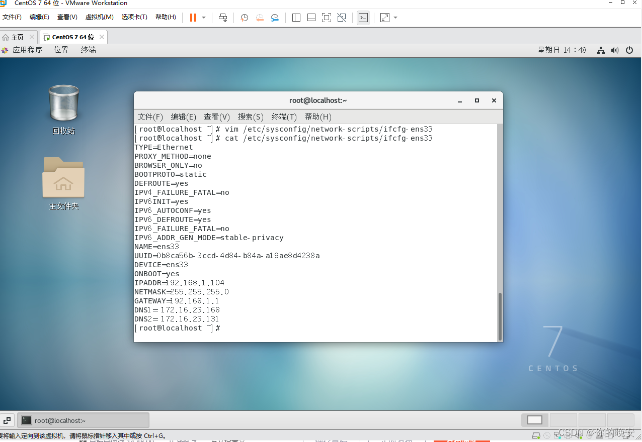642x442 pixels.
Task: Click the IPADDR=192.168.1.104 line
Action: 180,283
